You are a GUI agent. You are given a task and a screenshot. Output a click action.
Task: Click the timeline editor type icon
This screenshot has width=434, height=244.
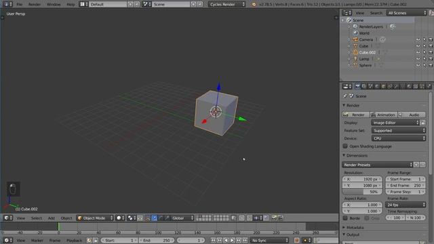[8, 240]
